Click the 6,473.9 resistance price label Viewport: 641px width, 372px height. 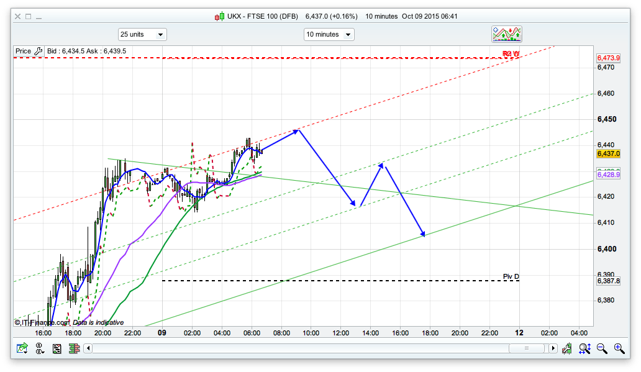click(x=608, y=58)
